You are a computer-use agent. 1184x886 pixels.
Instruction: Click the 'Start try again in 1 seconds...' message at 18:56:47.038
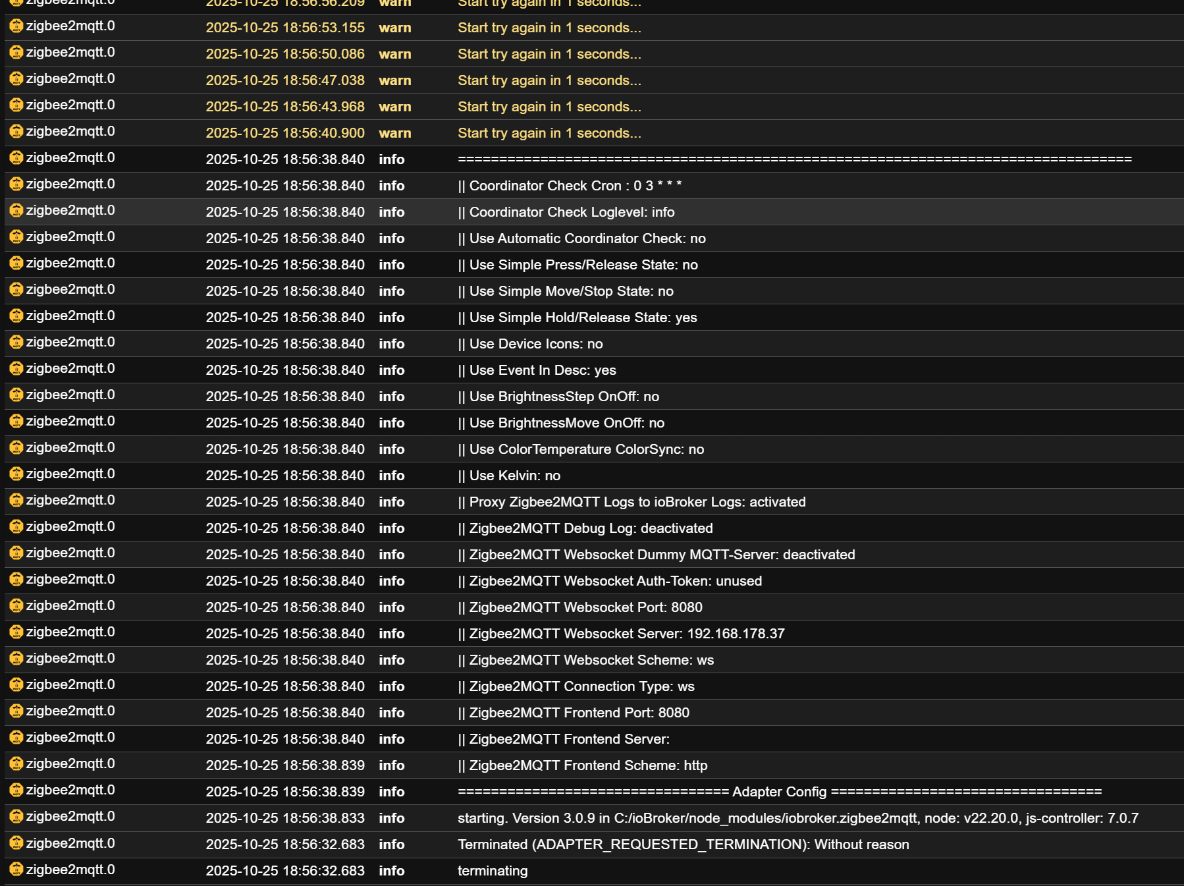coord(549,80)
